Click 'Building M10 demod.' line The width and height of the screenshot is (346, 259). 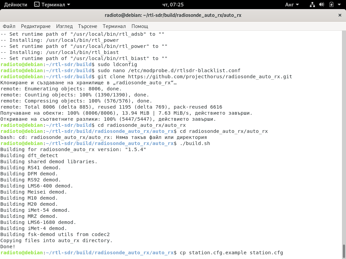coord(29,198)
